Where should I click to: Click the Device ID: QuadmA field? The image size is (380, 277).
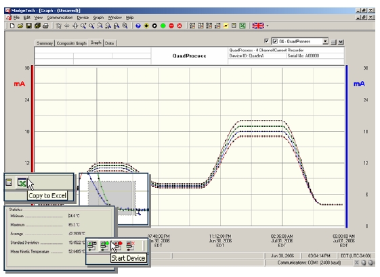click(x=257, y=56)
